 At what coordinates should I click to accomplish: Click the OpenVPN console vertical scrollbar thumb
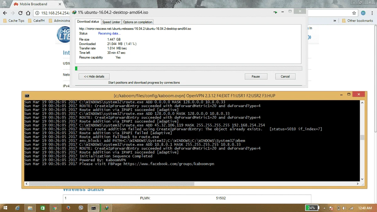click(x=362, y=137)
